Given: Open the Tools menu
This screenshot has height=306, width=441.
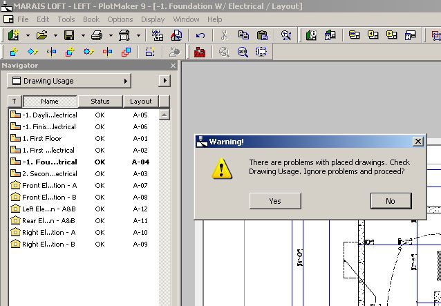Looking at the screenshot, I should [x=66, y=19].
